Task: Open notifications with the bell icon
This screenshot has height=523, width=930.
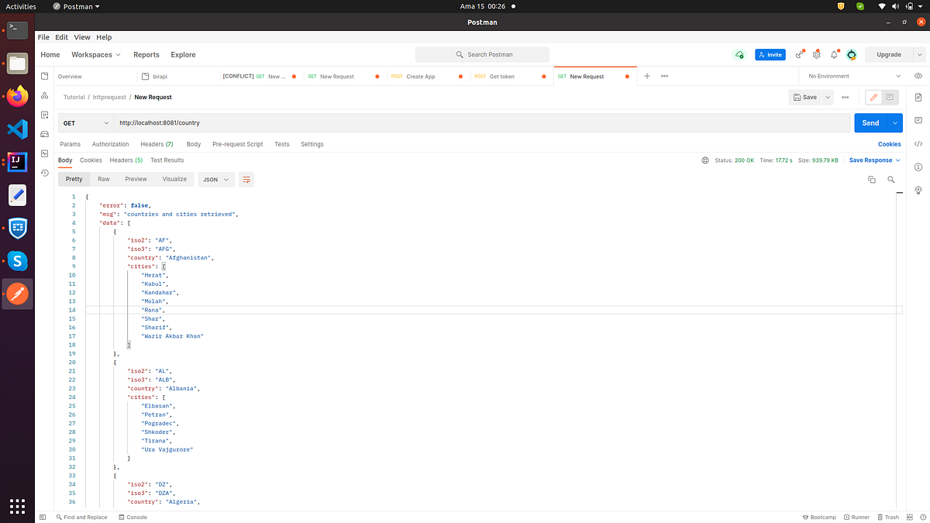Action: [x=834, y=54]
